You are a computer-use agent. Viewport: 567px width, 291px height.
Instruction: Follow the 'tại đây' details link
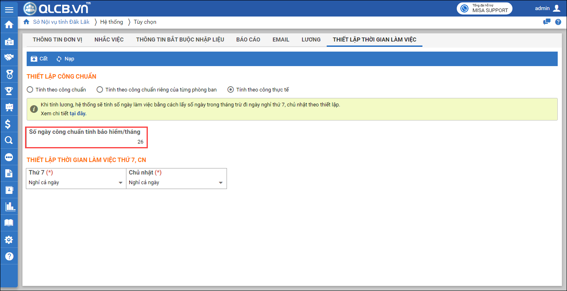point(78,114)
